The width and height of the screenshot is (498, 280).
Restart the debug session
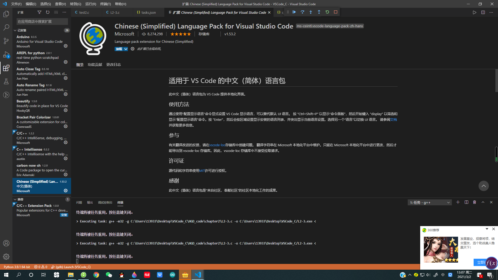327,12
